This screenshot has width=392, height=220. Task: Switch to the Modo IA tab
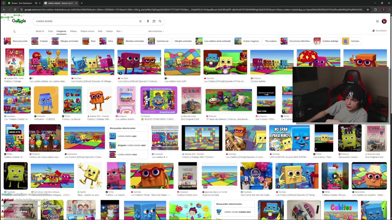coord(40,31)
